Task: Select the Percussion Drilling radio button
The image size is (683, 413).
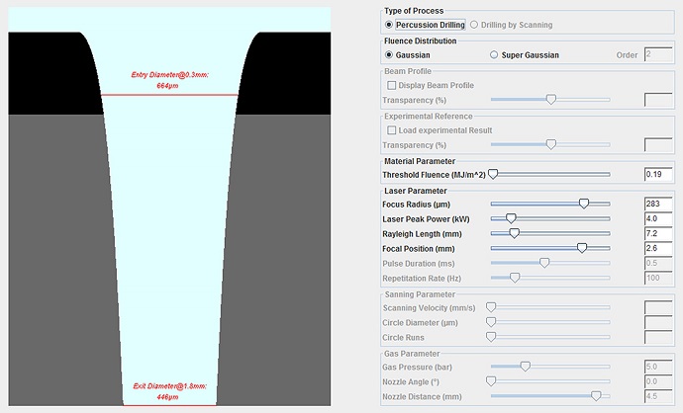Action: click(x=389, y=25)
